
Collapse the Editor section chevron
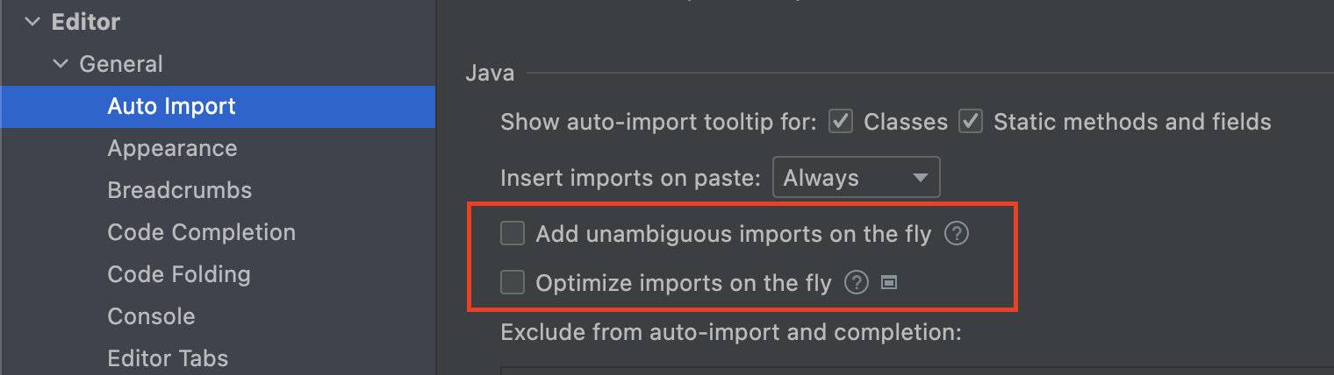[x=32, y=22]
